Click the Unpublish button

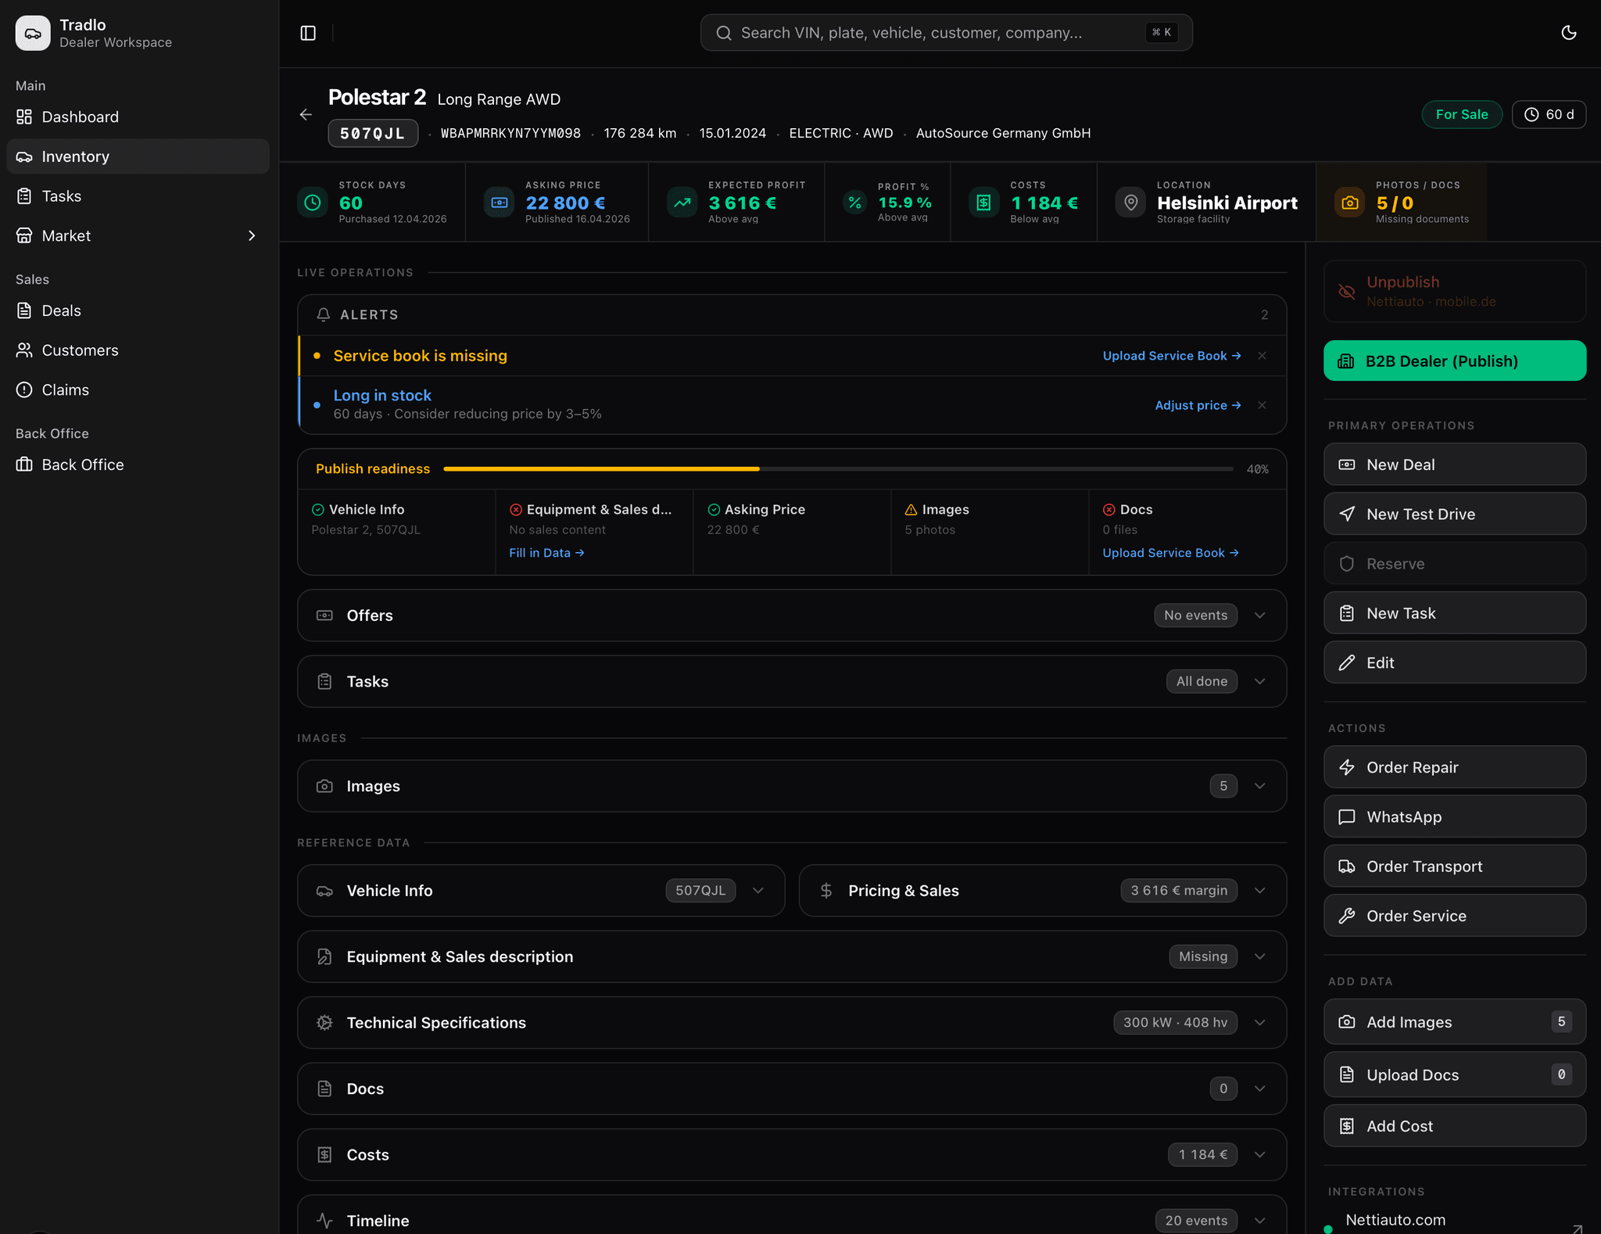click(1455, 291)
